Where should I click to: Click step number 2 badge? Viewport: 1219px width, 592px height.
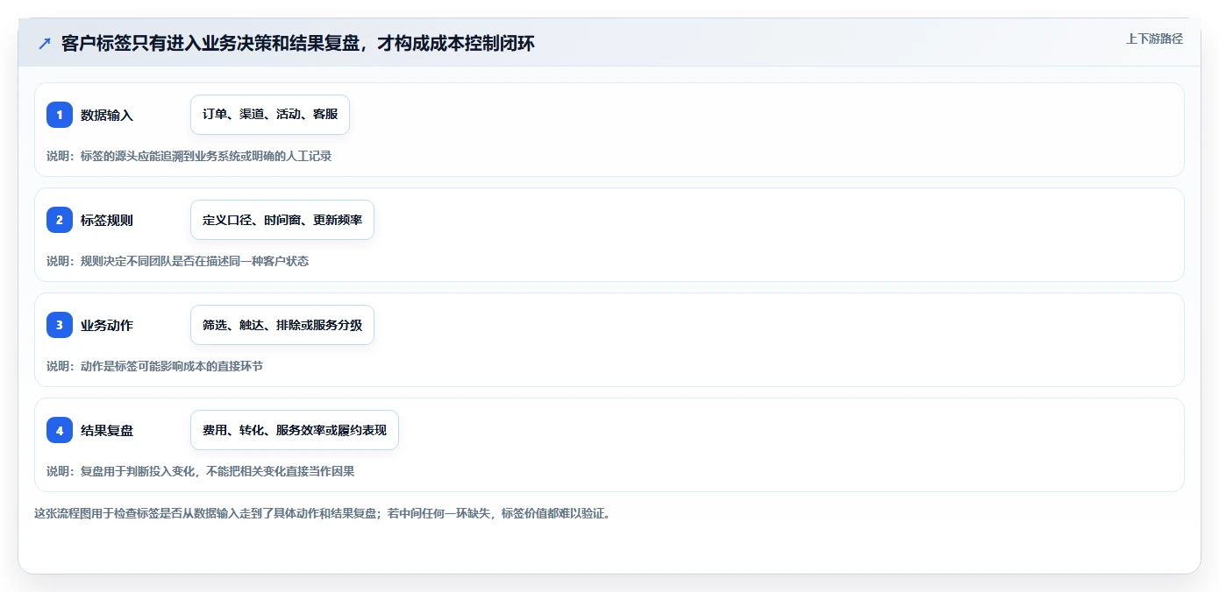tap(60, 220)
